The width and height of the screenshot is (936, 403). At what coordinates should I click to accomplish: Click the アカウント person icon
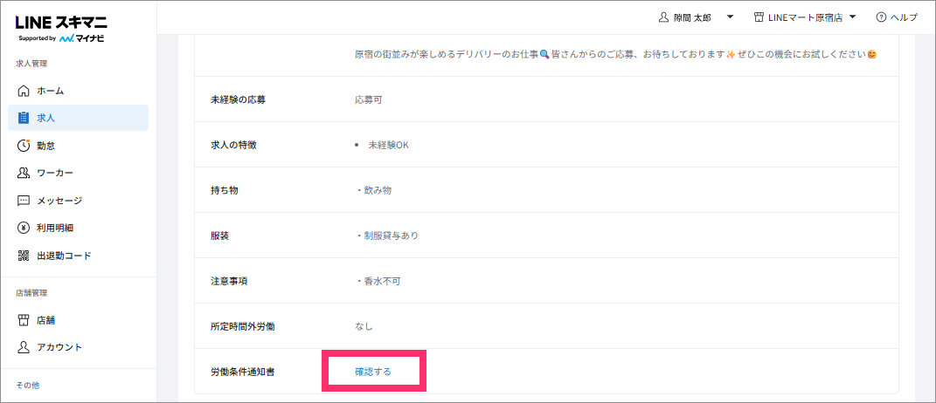24,347
